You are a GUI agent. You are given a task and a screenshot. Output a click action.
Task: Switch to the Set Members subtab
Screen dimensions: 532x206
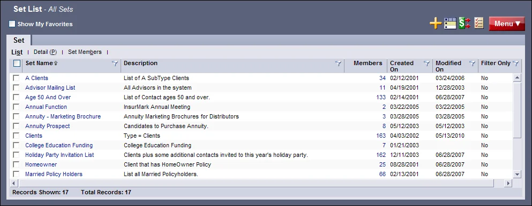[85, 52]
